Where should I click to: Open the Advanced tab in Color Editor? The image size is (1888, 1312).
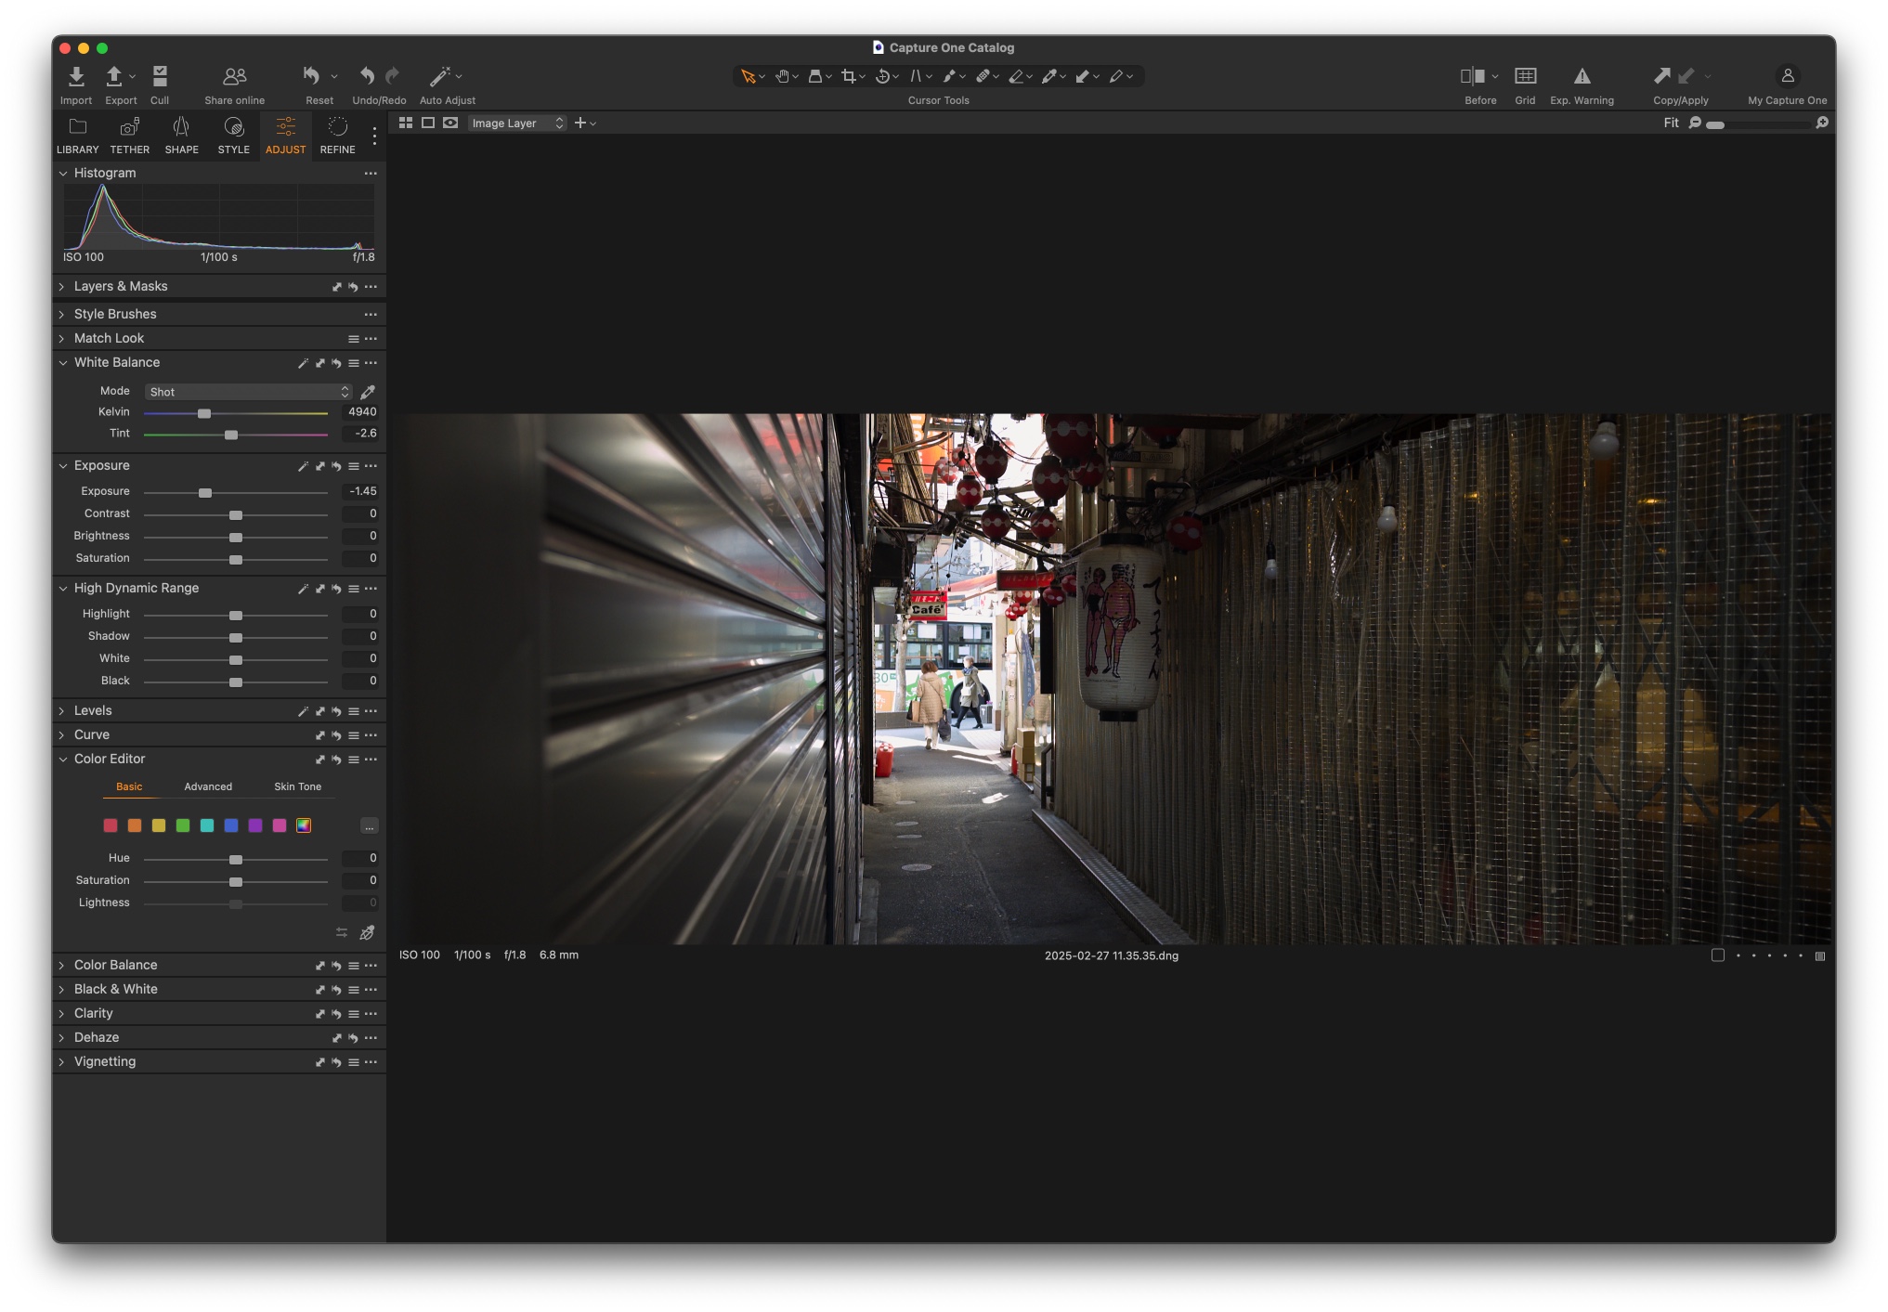(208, 786)
